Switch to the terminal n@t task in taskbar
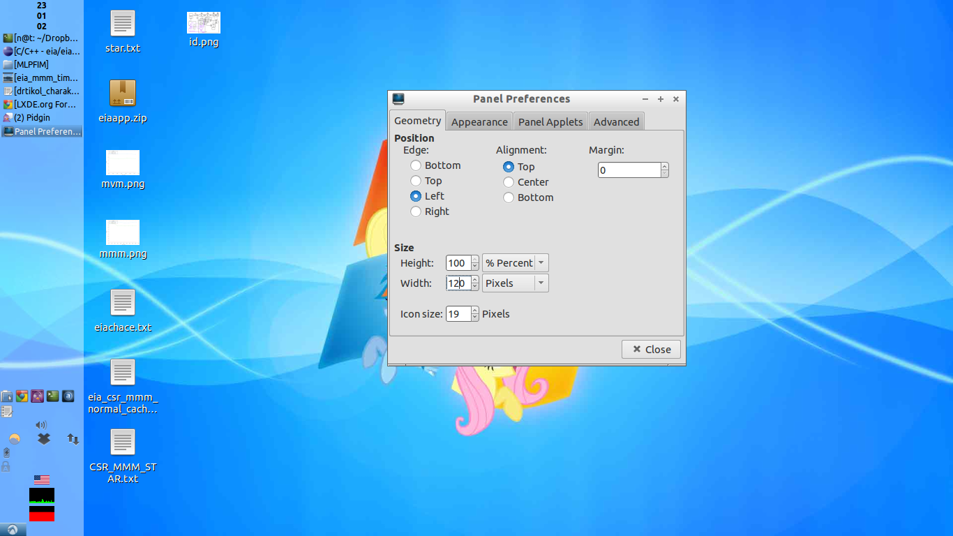953x536 pixels. coord(42,38)
